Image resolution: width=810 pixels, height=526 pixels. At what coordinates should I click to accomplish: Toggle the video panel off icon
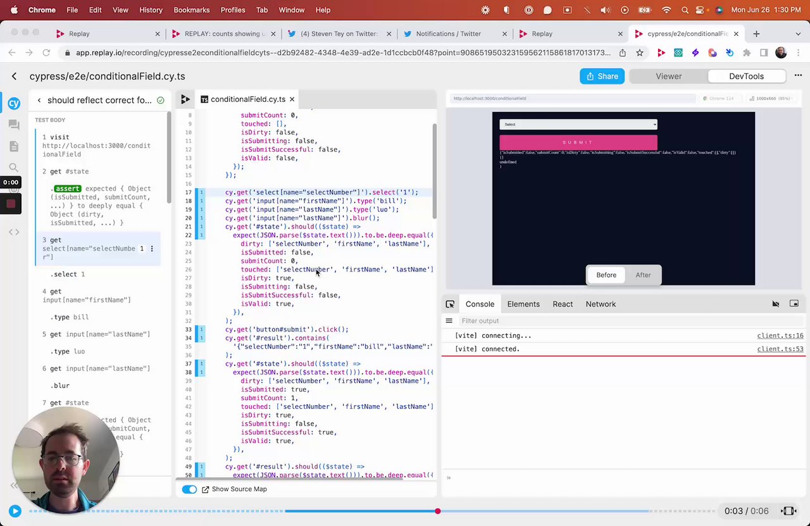click(776, 304)
